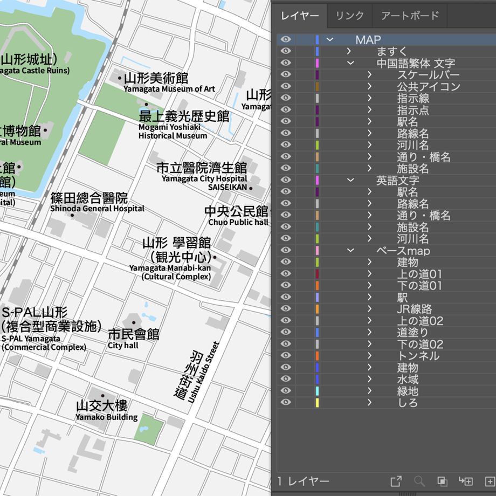Screen dimensions: 496x496
Task: Toggle visibility of the ますく layer
Action: (x=286, y=51)
